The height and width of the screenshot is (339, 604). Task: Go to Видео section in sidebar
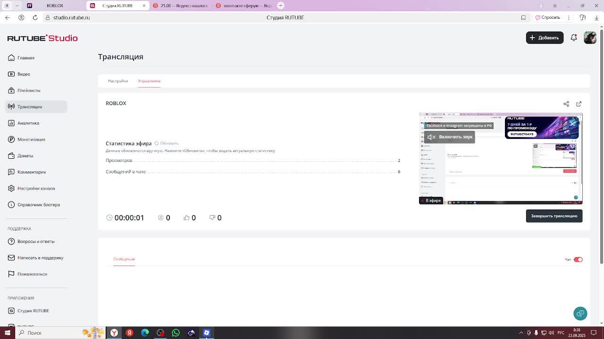tap(19, 74)
